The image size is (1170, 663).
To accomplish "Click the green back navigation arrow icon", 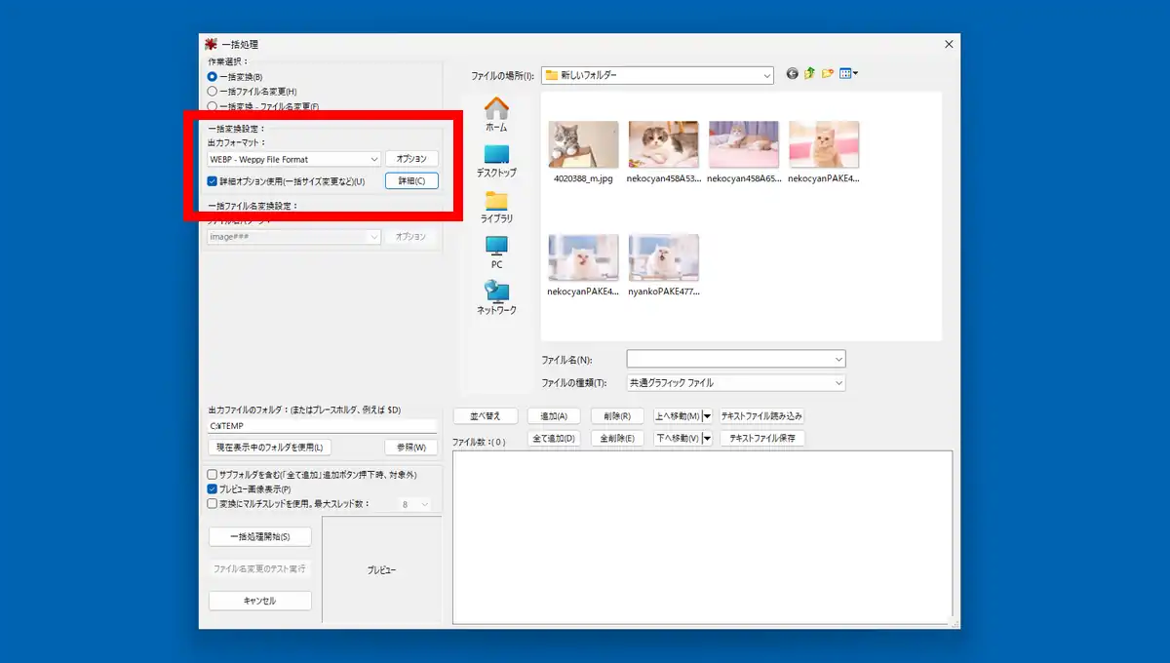I will pyautogui.click(x=792, y=74).
